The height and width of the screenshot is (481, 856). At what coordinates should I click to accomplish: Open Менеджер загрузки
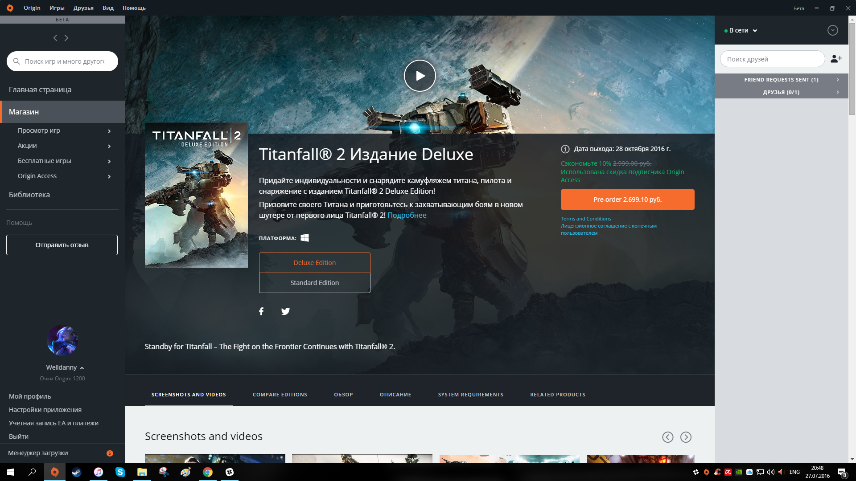coord(38,453)
